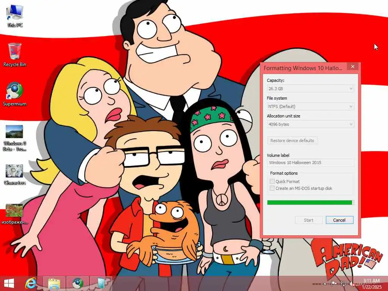The image size is (388, 291).
Task: Click the Volume label caption text
Action: pos(278,155)
